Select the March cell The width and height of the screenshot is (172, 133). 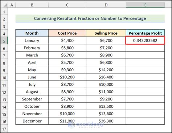pos(32,55)
